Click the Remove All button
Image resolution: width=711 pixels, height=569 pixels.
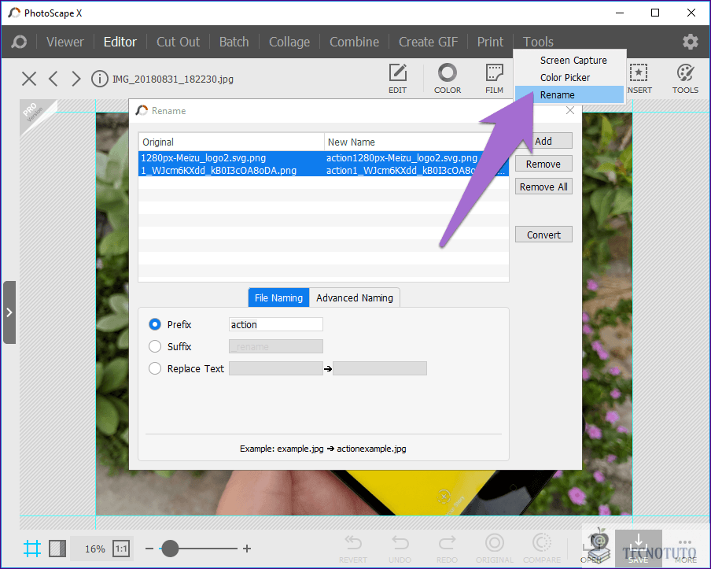click(543, 187)
